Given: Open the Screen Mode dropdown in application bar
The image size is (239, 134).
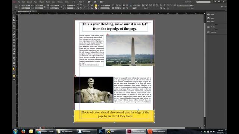Looking at the screenshot, I should coord(96,2).
